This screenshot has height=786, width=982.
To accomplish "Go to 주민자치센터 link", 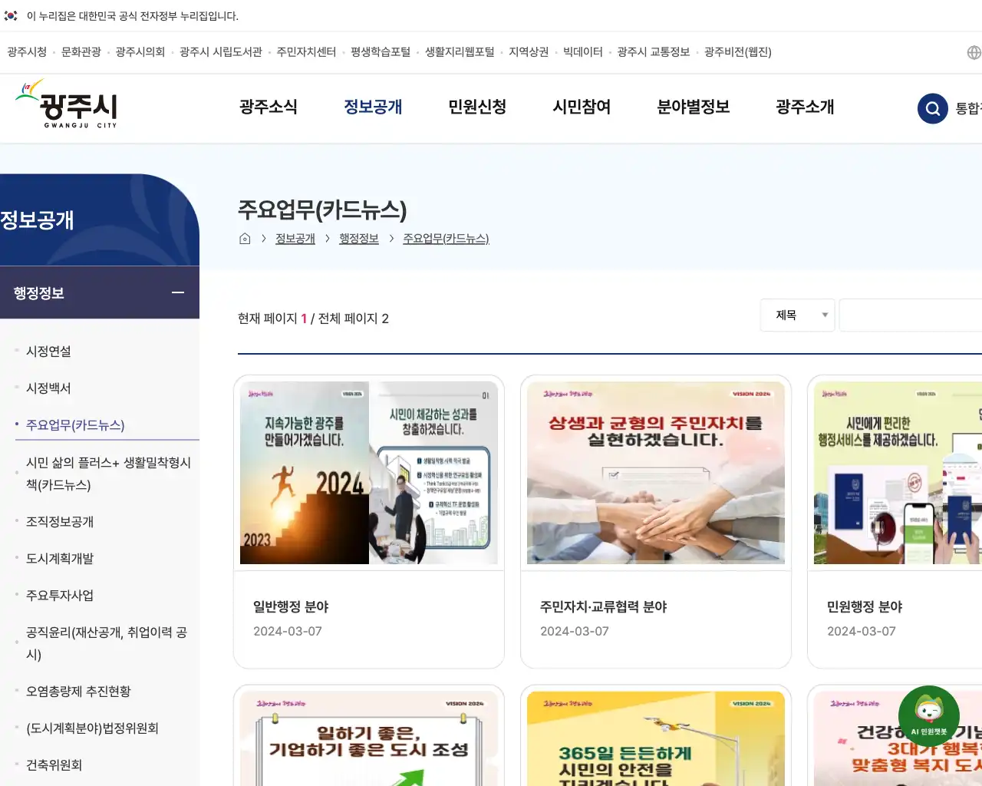I will [306, 52].
